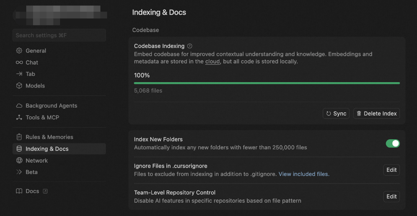Image resolution: width=417 pixels, height=216 pixels.
Task: Open the View included files link
Action: 304,174
